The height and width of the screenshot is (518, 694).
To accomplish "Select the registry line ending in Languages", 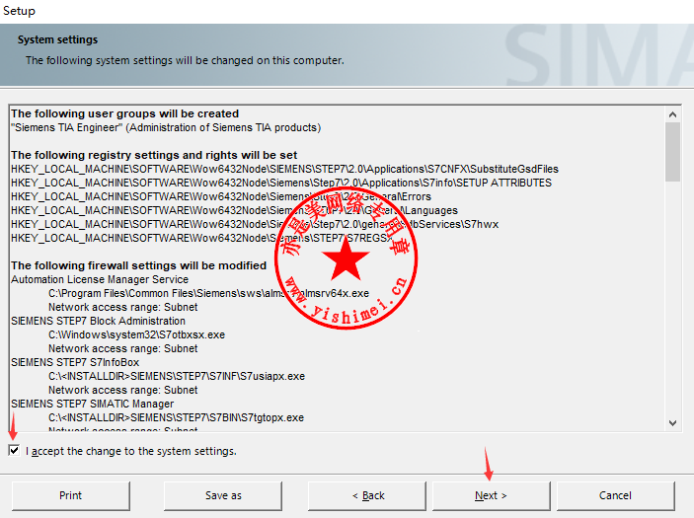I will click(x=234, y=210).
